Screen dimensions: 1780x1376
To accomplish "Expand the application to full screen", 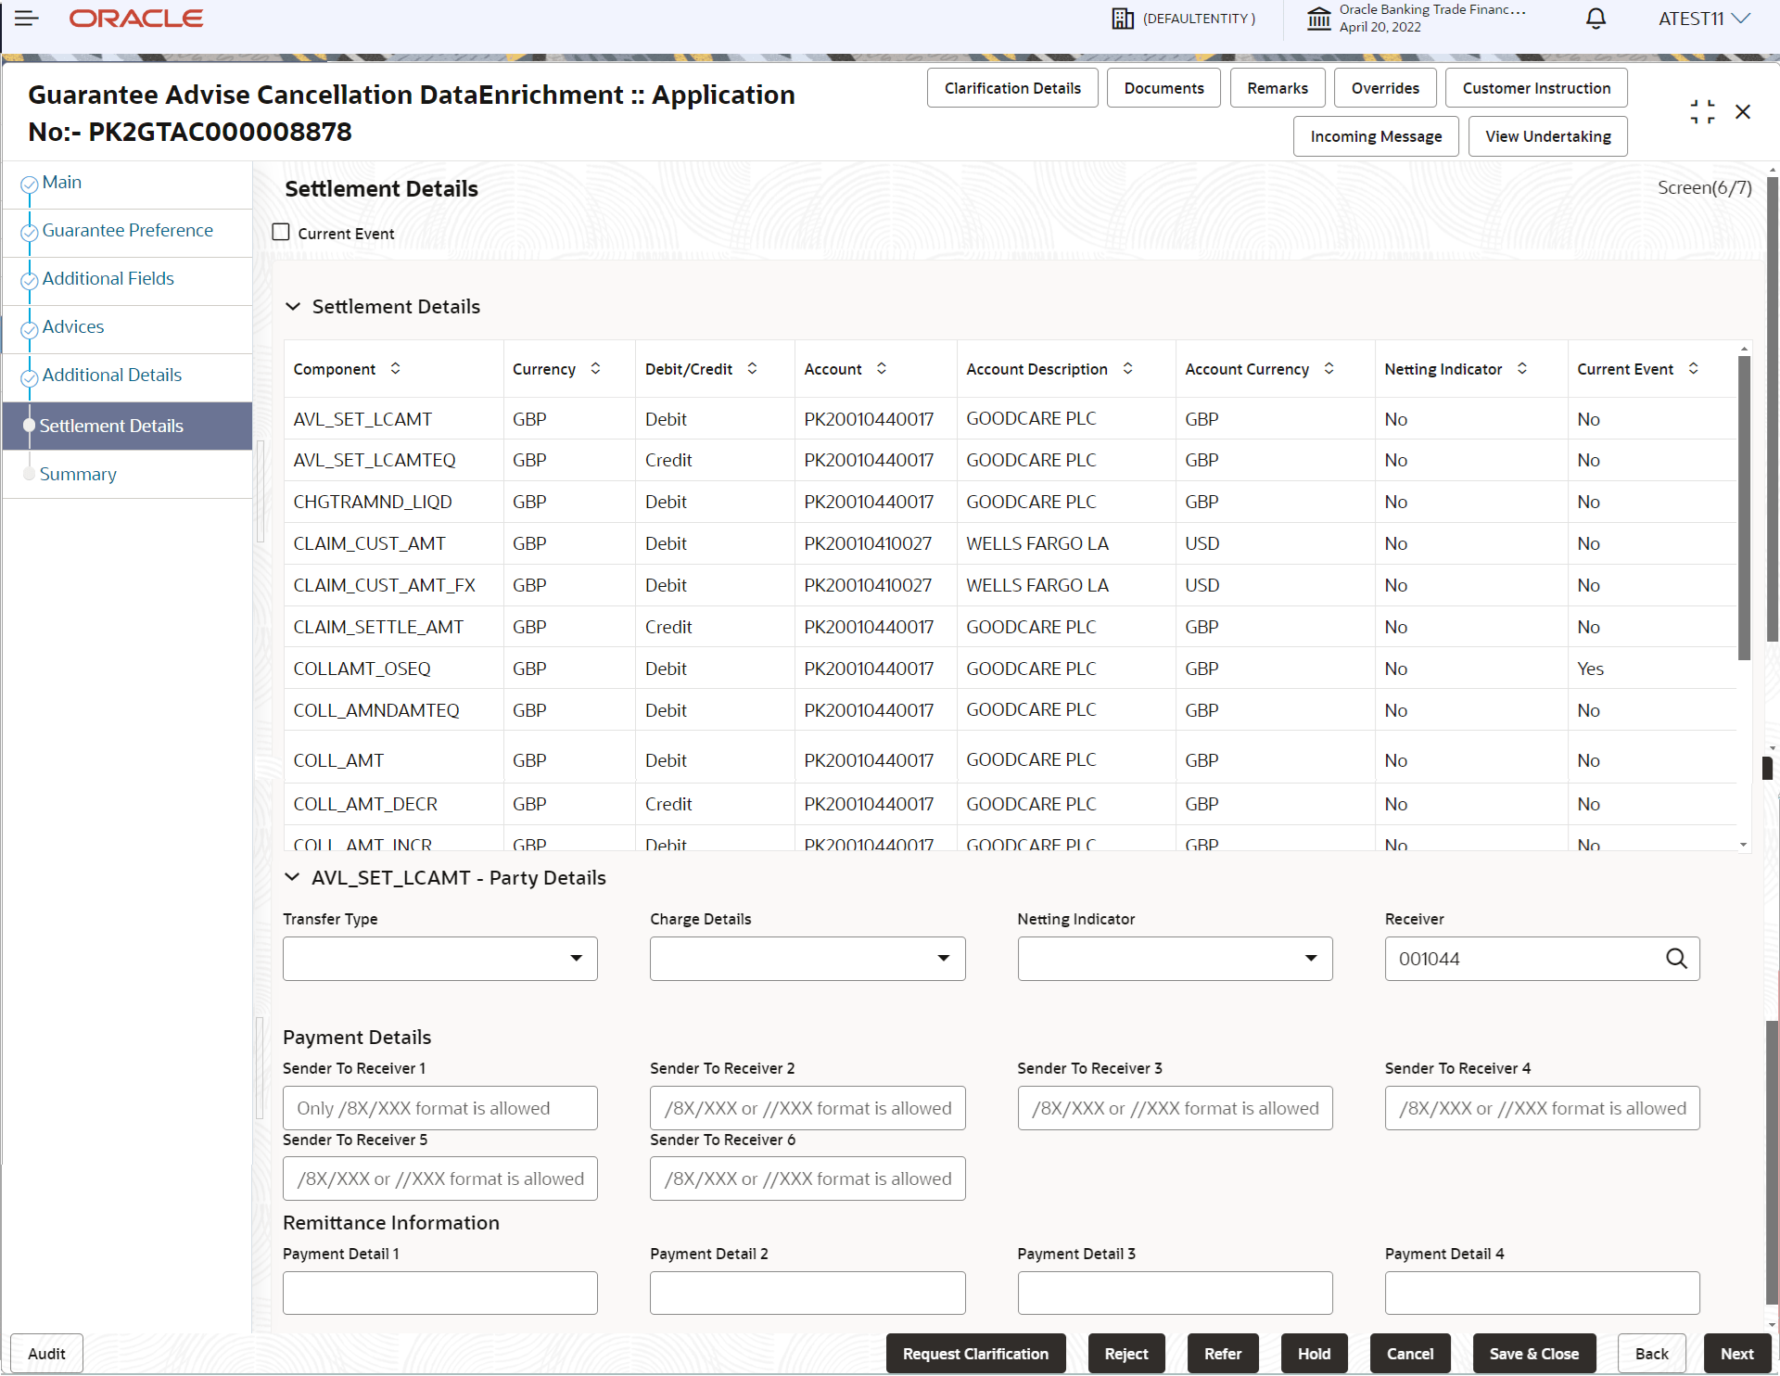I will [1703, 111].
